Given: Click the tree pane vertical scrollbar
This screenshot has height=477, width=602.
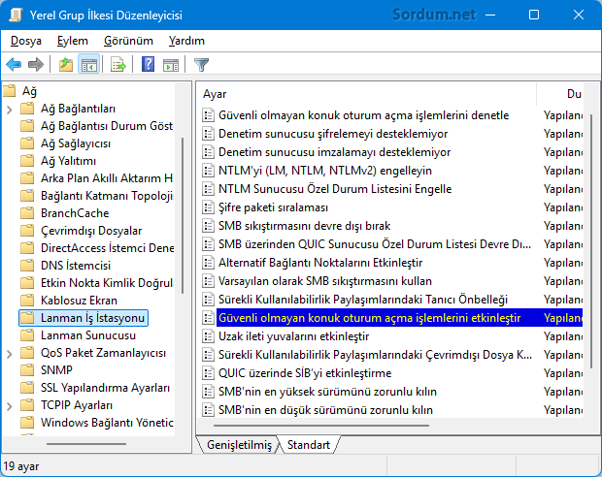Looking at the screenshot, I should click(183, 215).
